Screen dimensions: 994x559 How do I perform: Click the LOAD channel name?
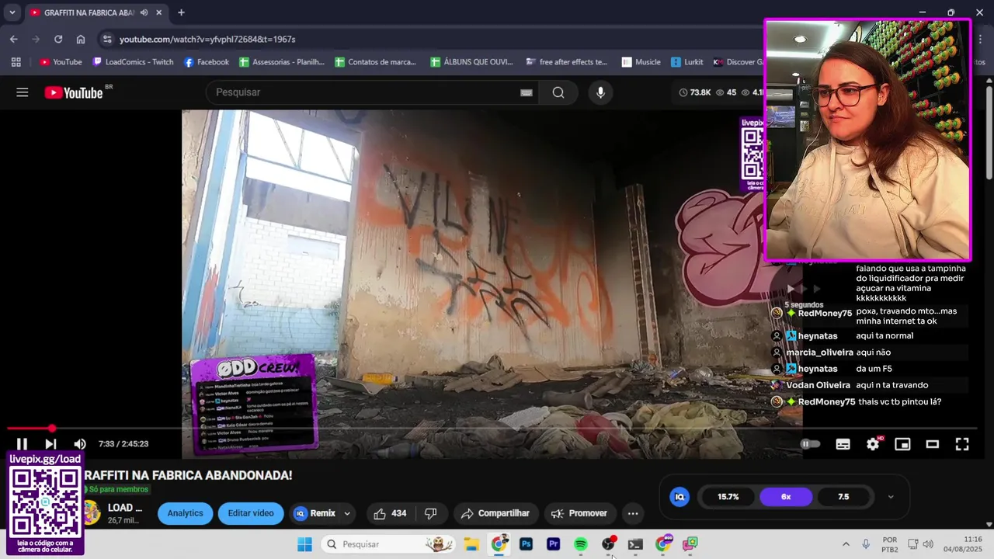tap(125, 508)
